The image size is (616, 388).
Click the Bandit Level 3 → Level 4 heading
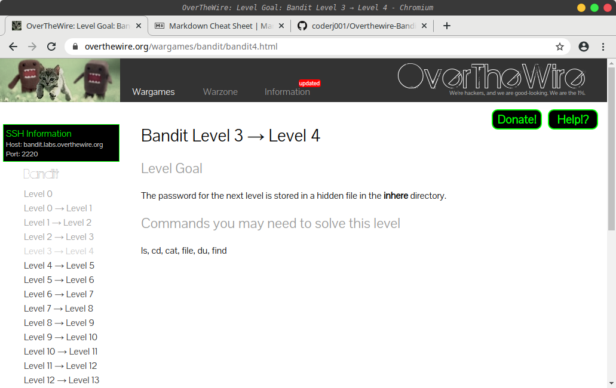[231, 136]
